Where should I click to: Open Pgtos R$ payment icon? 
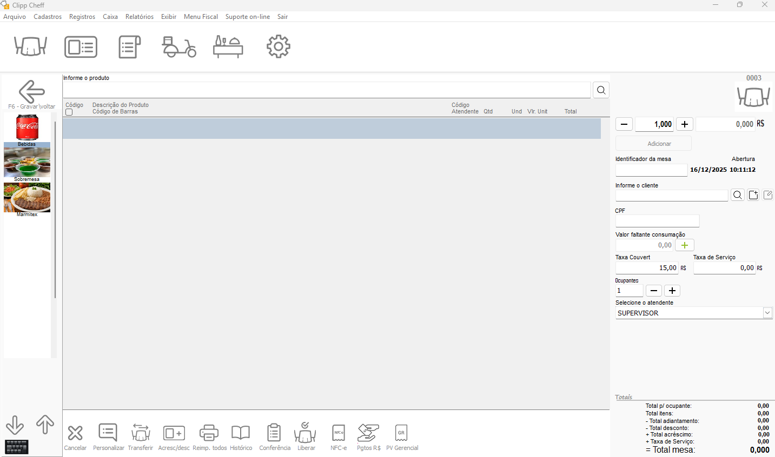368,433
